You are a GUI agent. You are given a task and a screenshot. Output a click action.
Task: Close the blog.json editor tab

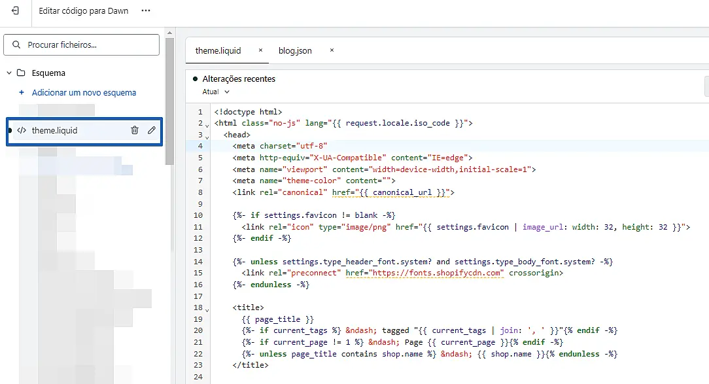(x=332, y=50)
